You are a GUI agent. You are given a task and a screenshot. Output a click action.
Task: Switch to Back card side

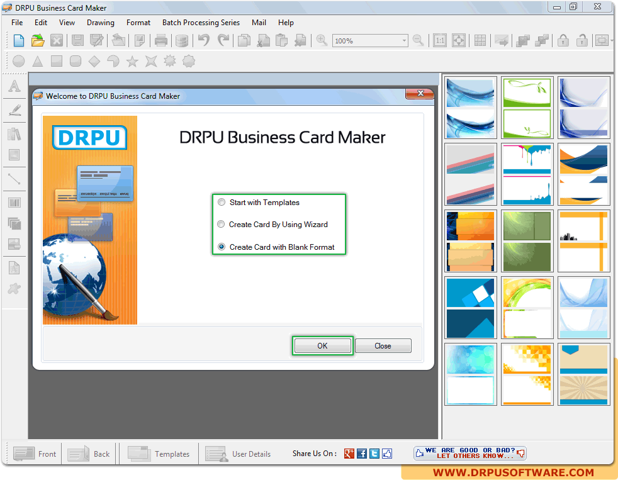[89, 454]
